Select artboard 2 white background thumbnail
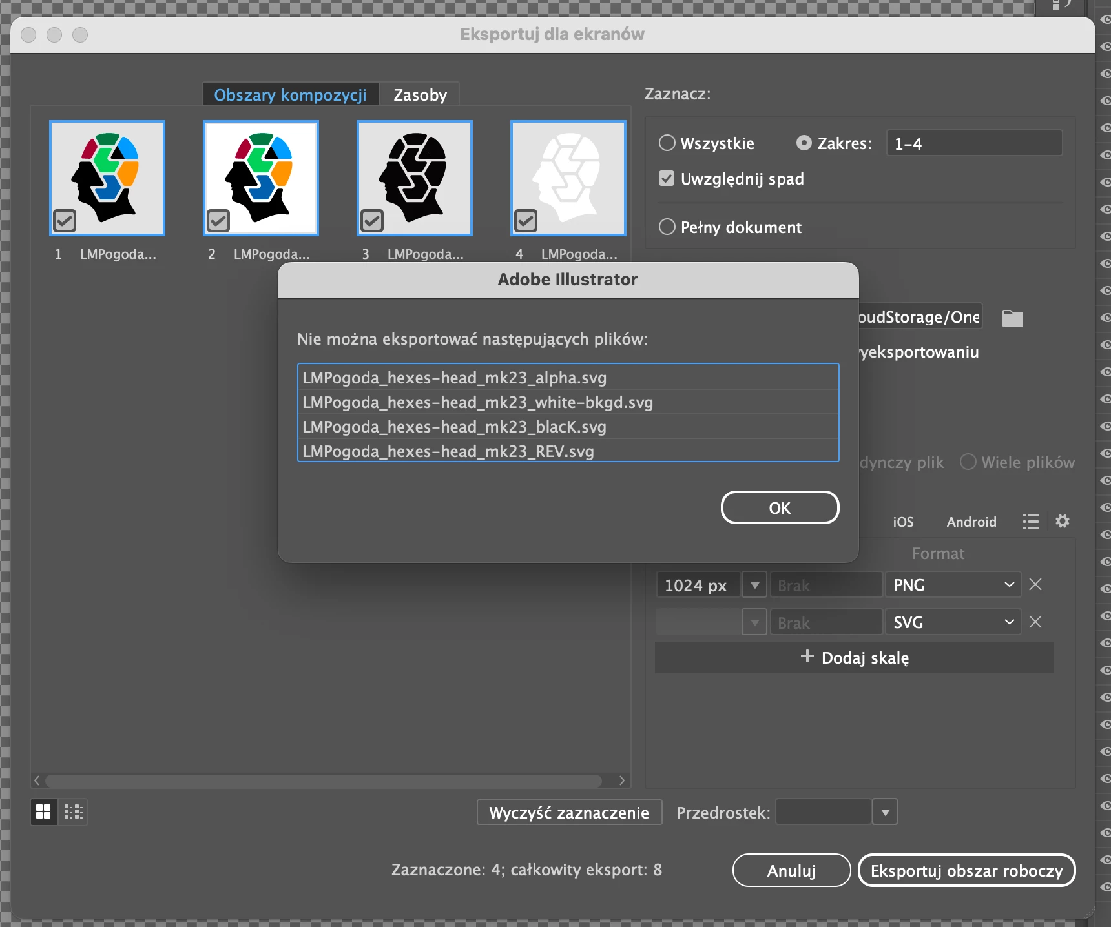Screen dimensions: 1111x927 [x=261, y=178]
